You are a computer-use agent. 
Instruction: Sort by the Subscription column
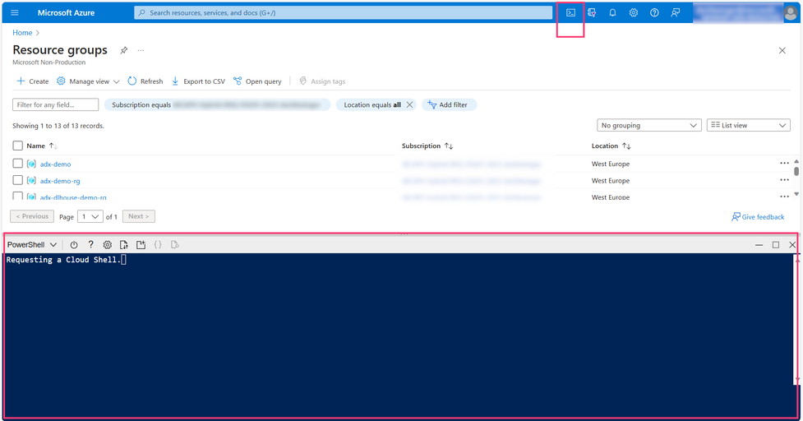pos(427,146)
